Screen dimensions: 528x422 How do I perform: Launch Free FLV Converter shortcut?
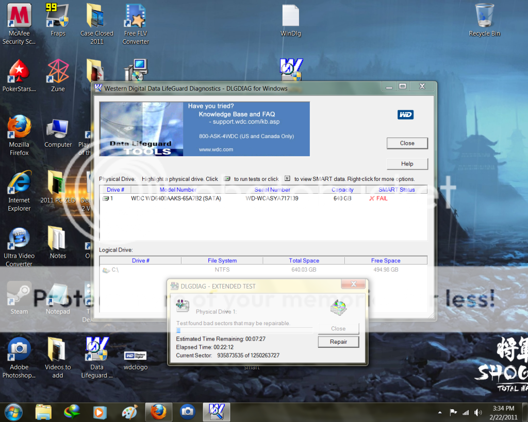tap(136, 24)
